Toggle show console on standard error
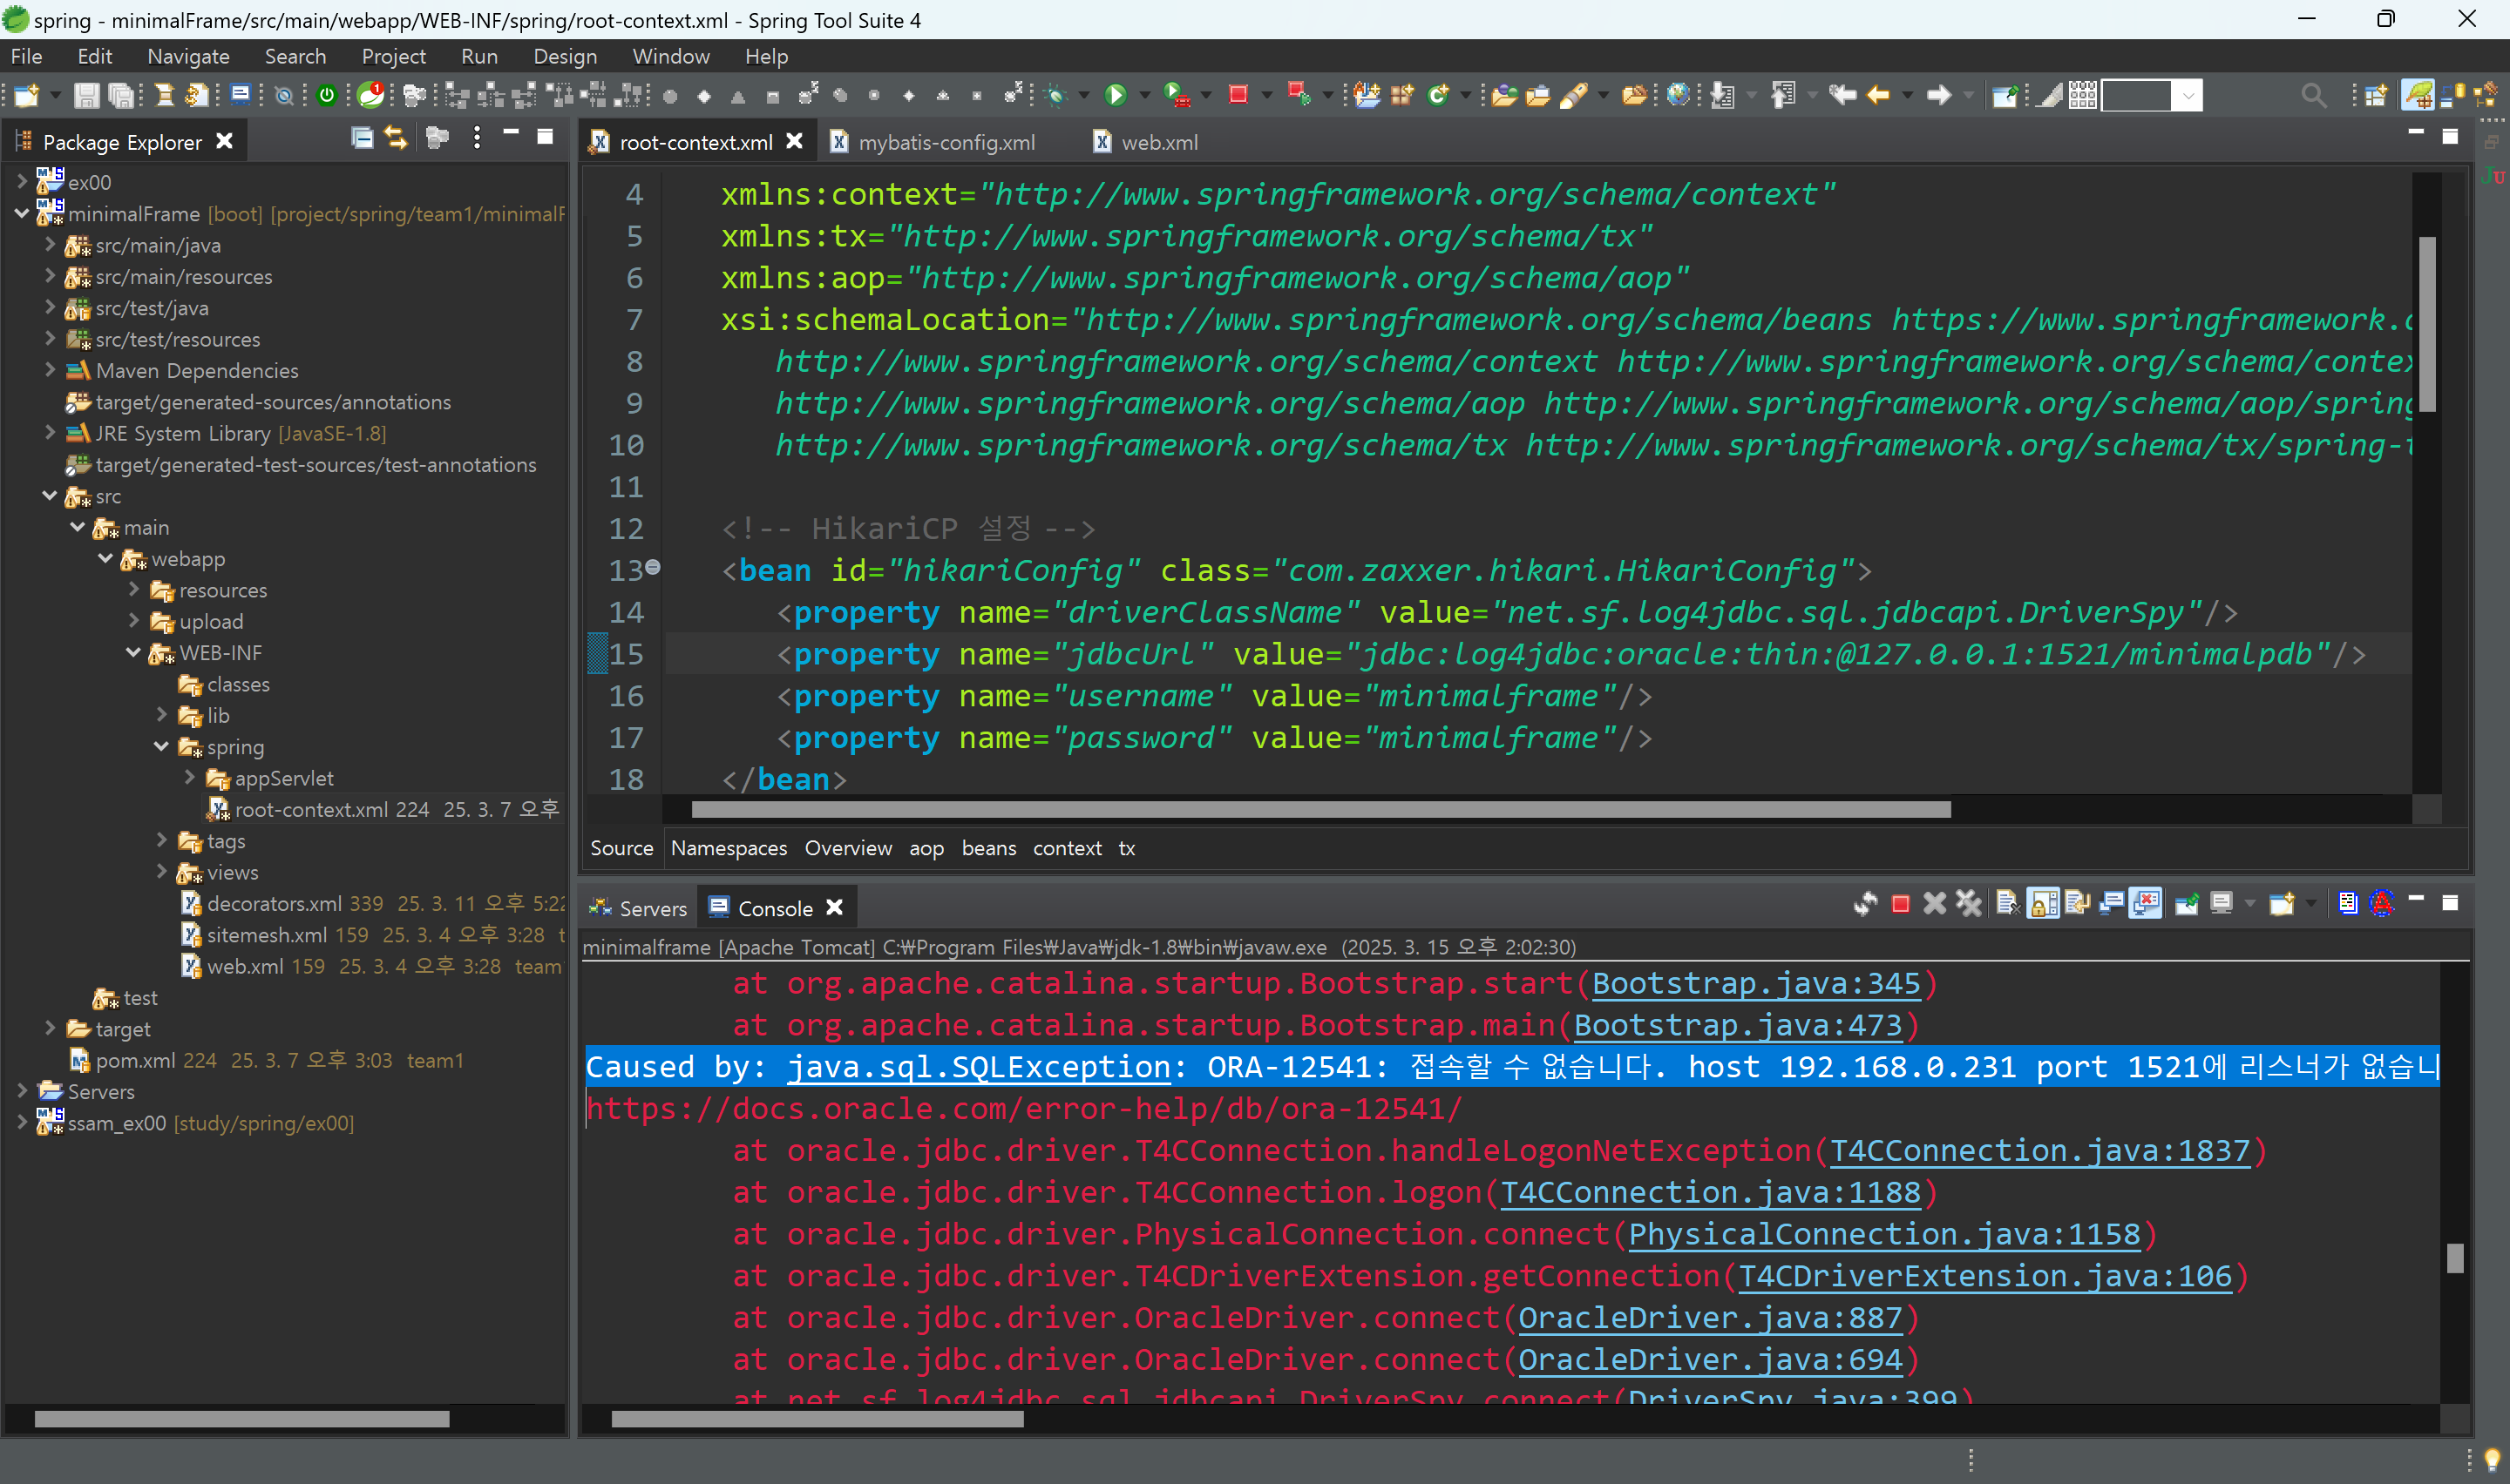The image size is (2510, 1484). coord(2145,904)
